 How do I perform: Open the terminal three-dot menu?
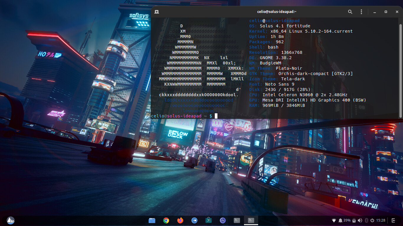(x=361, y=12)
